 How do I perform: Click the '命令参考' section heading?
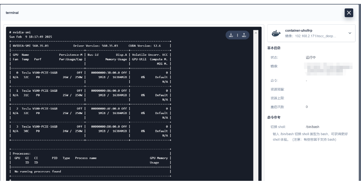pyautogui.click(x=274, y=117)
